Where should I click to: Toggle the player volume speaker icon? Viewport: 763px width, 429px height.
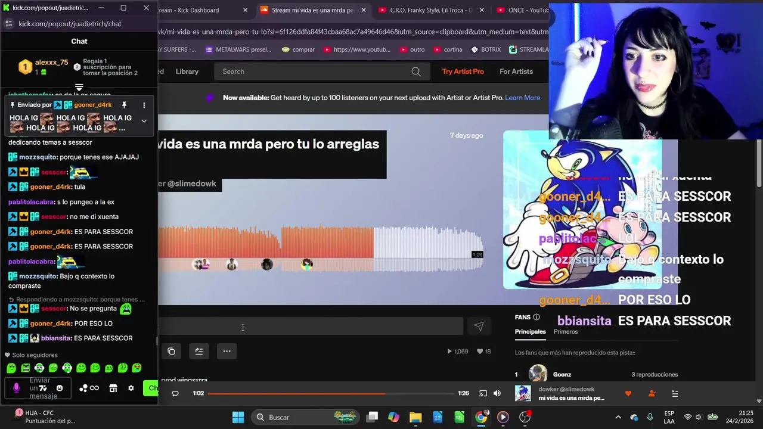[x=497, y=393]
